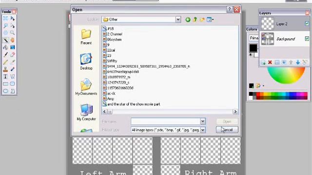Open the Views menu dropdown
312x175 pixels.
pyautogui.click(x=210, y=19)
